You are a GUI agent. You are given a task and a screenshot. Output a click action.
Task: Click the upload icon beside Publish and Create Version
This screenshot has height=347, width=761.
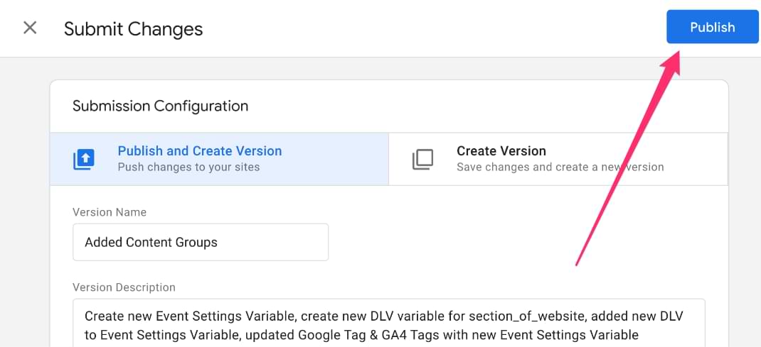tap(83, 159)
